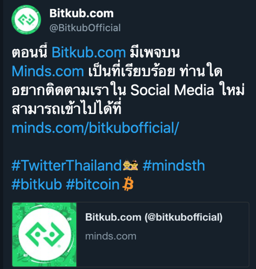Click the Thai text สามารถเข้าไปได้ที่

pos(66,109)
